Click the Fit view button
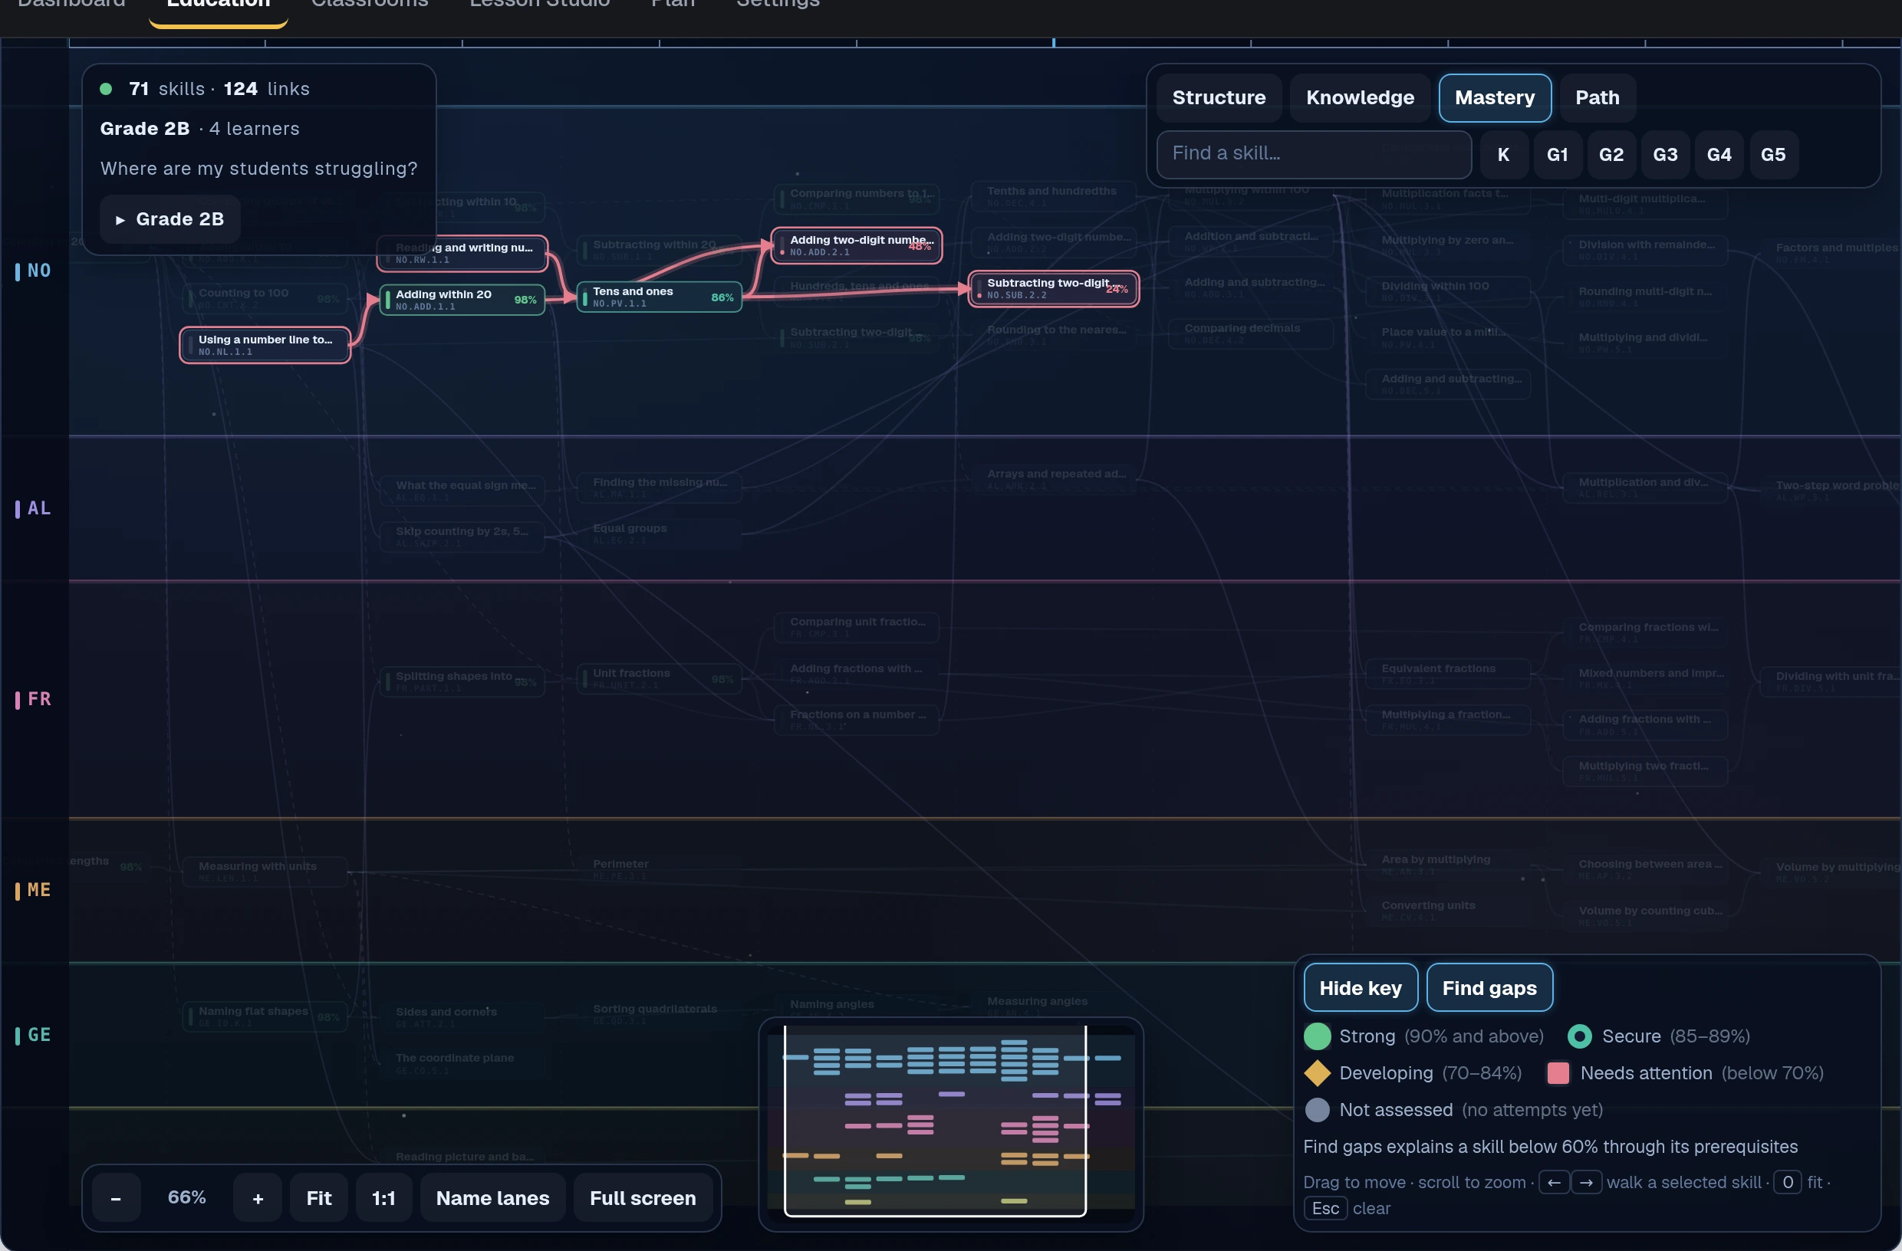The width and height of the screenshot is (1902, 1251). 319,1197
